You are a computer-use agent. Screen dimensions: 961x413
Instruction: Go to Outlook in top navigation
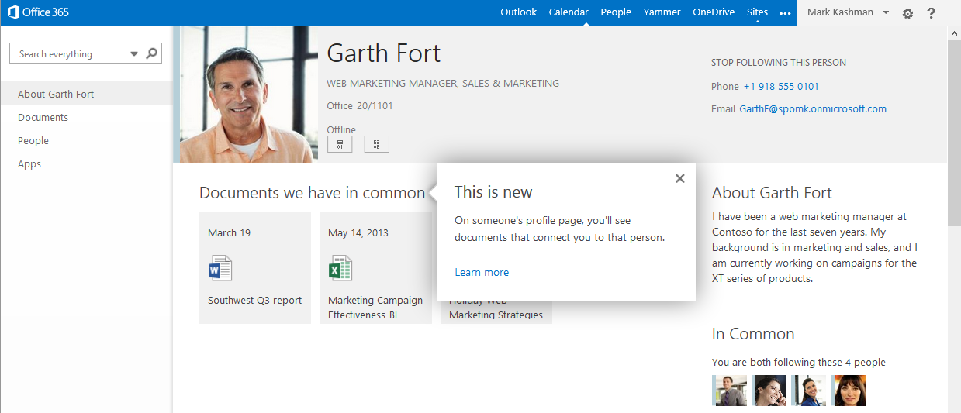point(518,12)
